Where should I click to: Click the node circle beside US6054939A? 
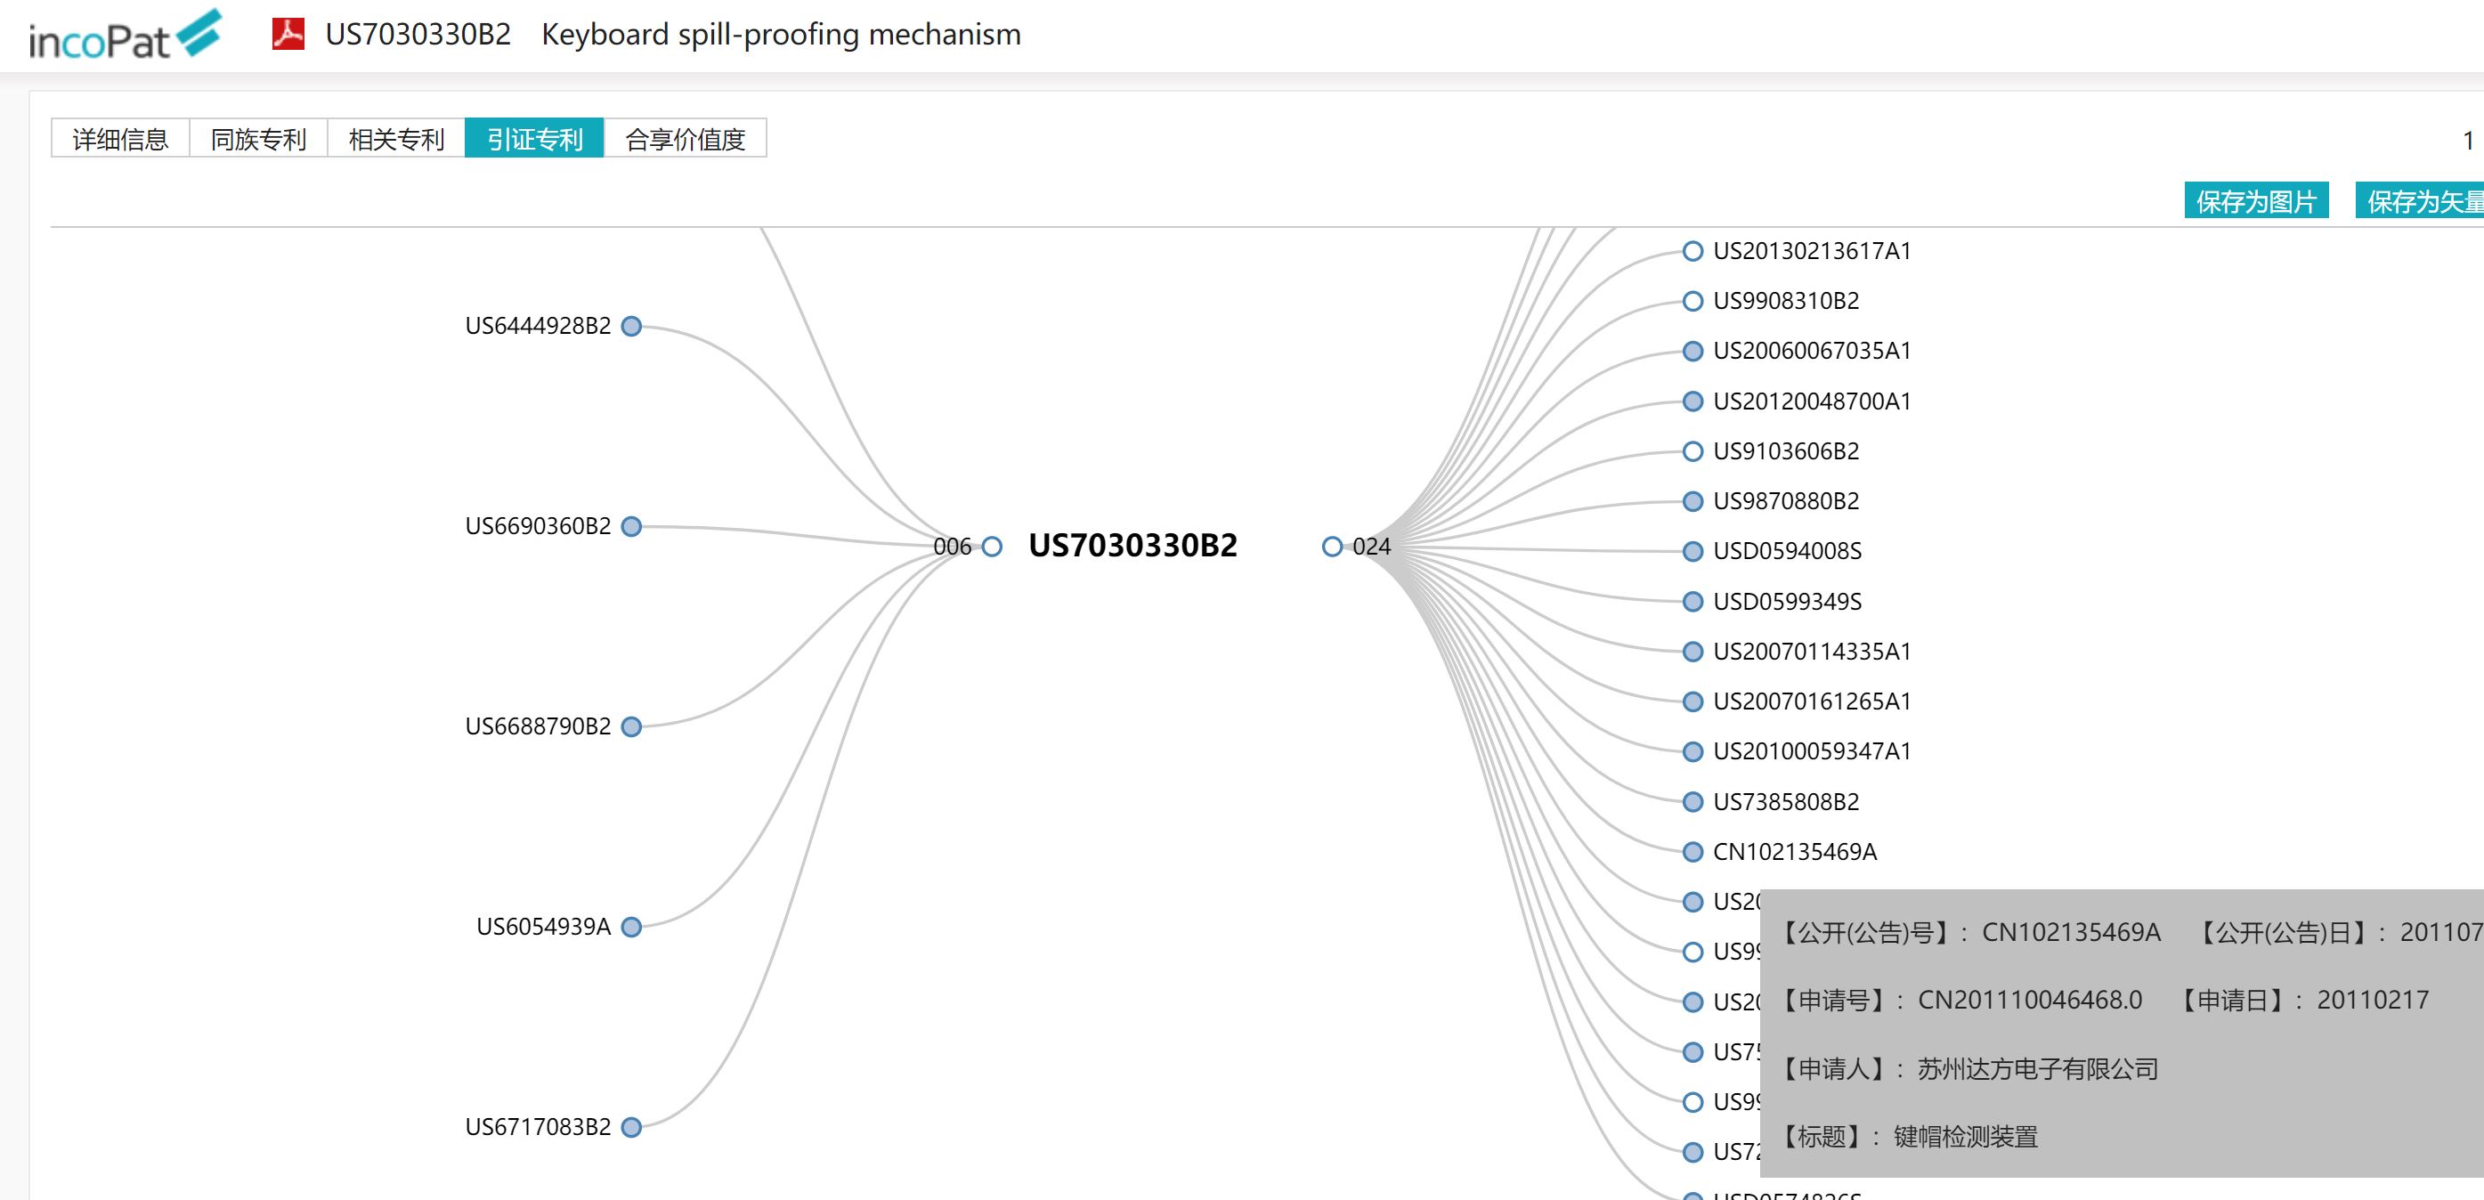tap(631, 928)
